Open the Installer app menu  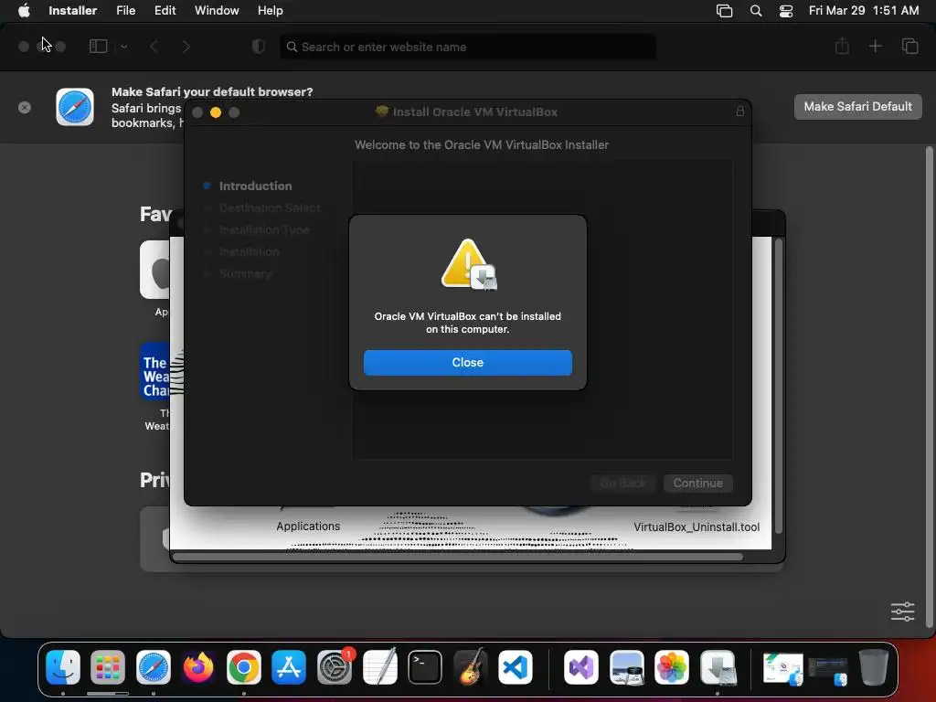click(x=73, y=10)
